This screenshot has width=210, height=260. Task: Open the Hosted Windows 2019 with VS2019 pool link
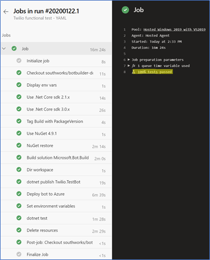pyautogui.click(x=174, y=30)
